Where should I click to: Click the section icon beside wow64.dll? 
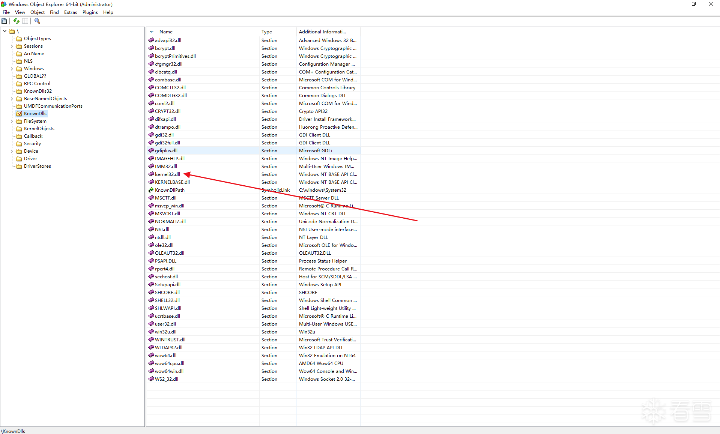[151, 355]
